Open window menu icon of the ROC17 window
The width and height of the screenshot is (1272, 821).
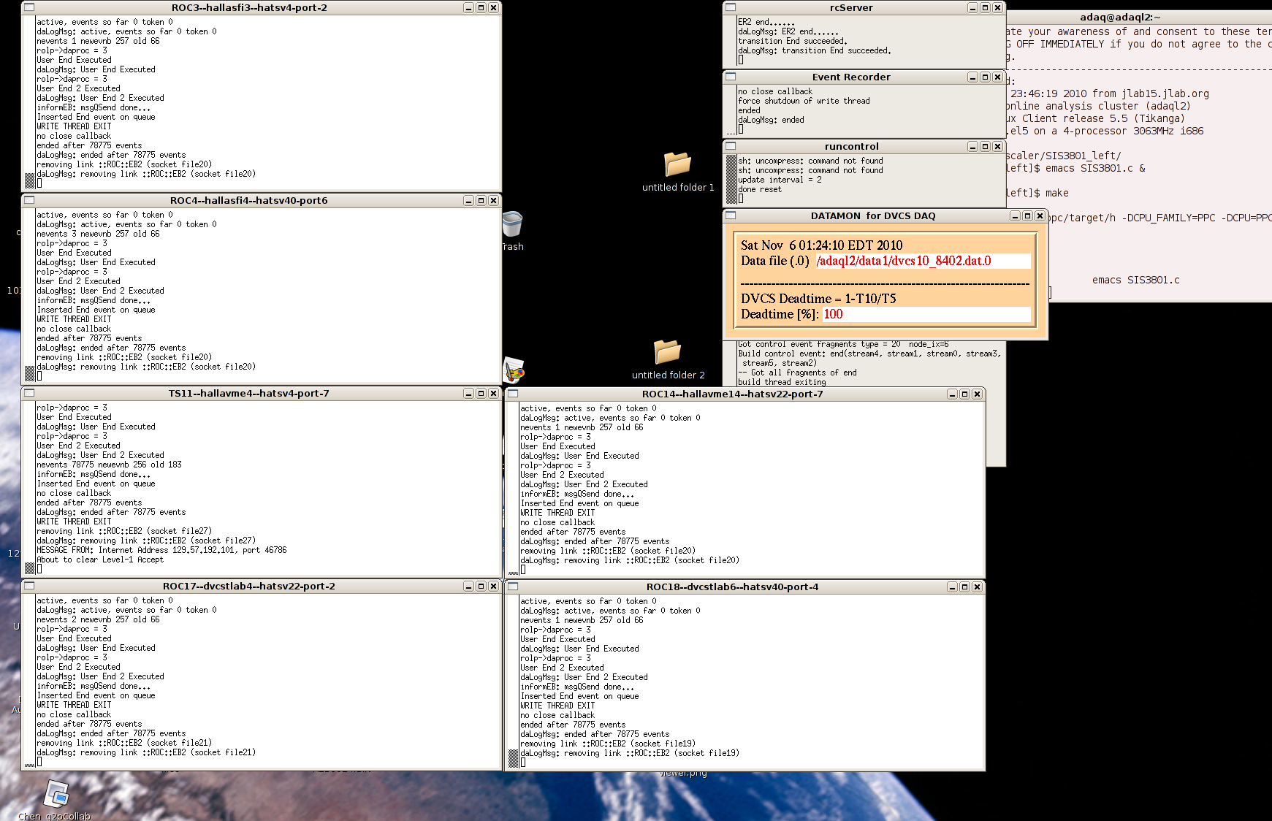[29, 586]
